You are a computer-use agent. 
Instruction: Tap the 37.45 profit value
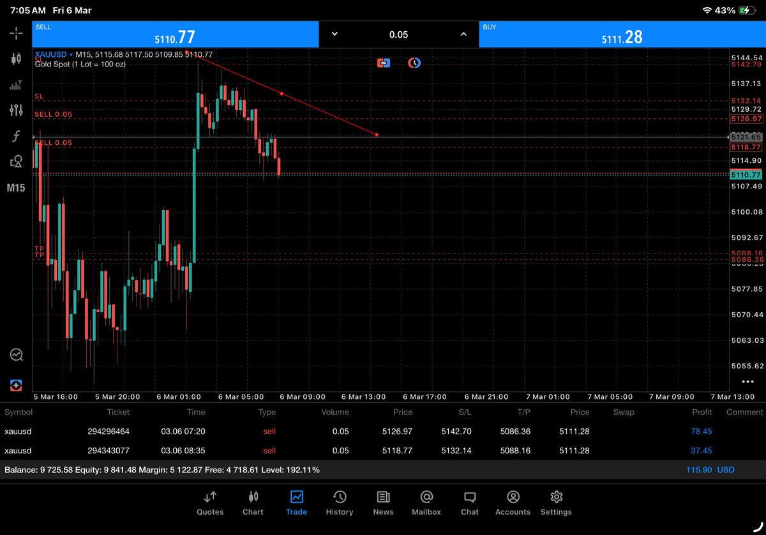point(701,450)
